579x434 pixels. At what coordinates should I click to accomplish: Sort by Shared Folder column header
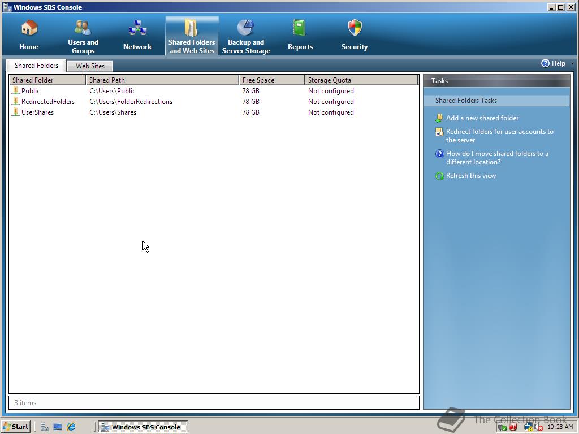(x=47, y=80)
